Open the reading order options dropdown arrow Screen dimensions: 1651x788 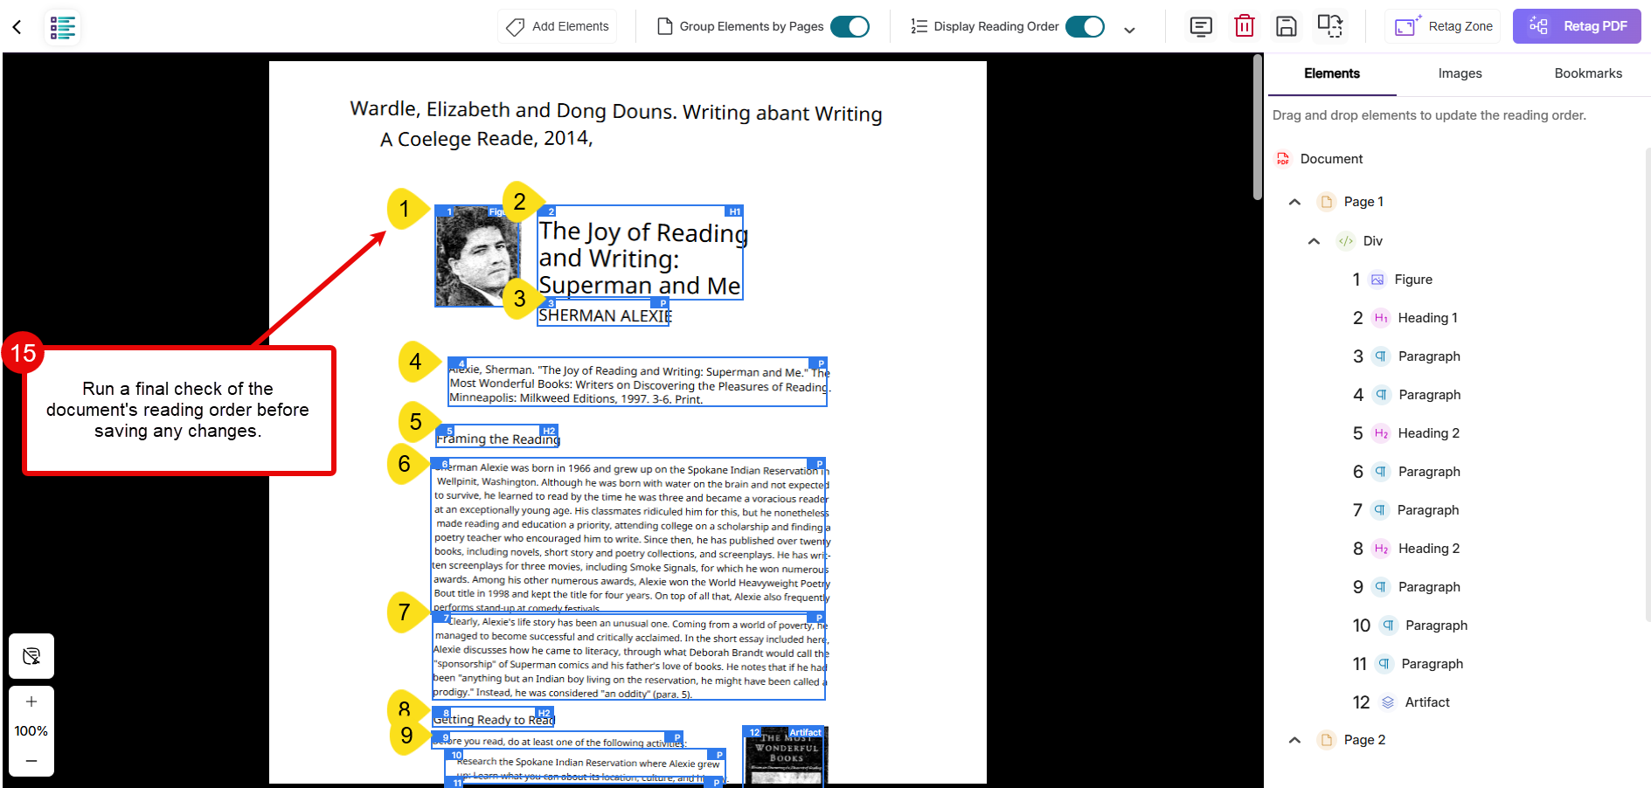click(x=1129, y=29)
